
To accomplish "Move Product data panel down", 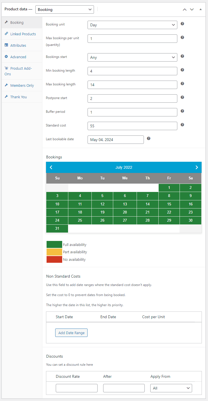I will (x=192, y=10).
